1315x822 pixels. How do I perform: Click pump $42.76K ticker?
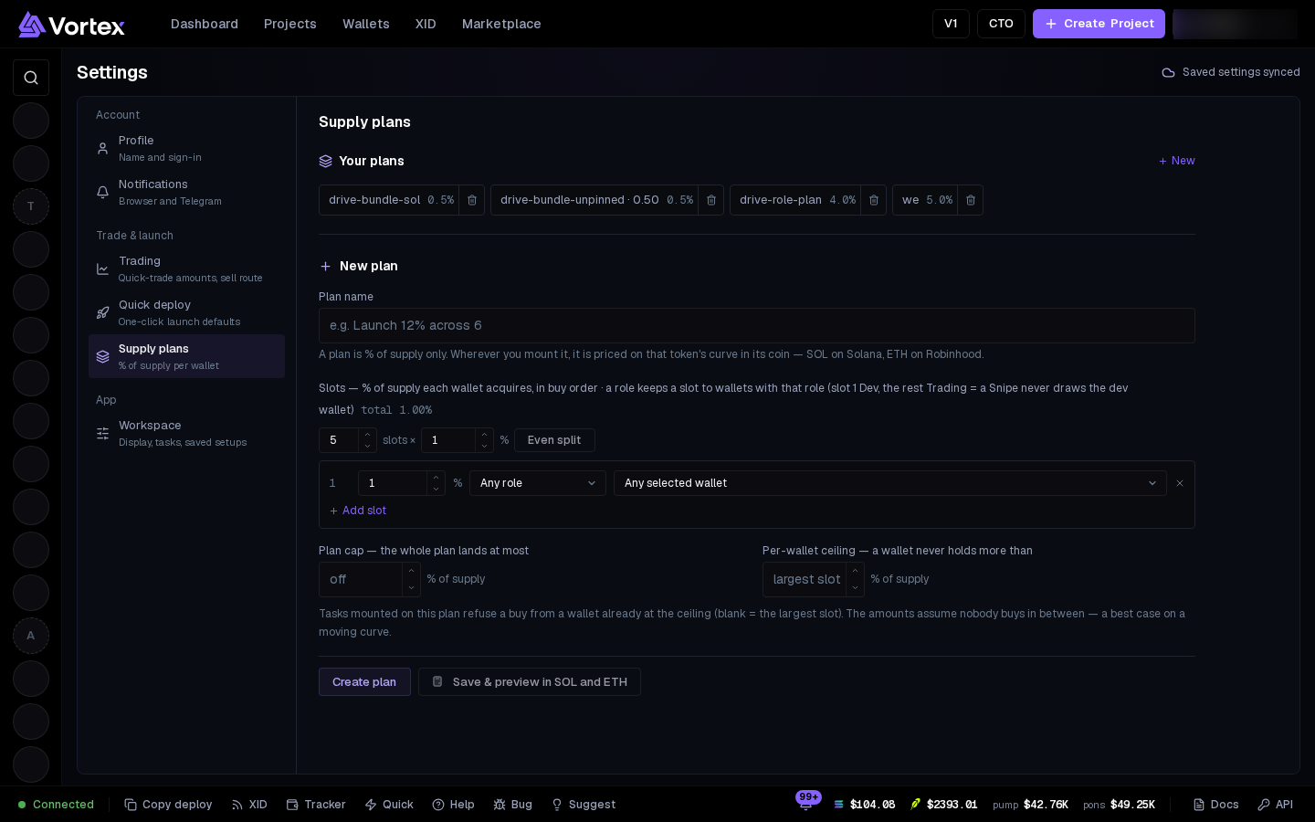(x=1030, y=805)
